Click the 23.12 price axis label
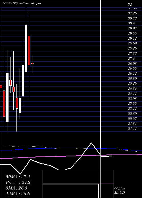This screenshot has width=142, height=198. (x=132, y=108)
